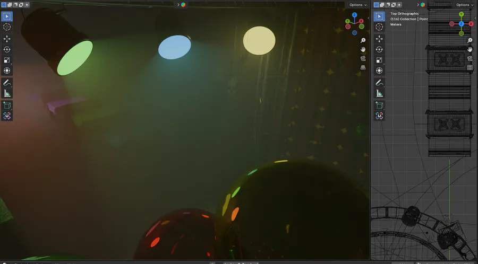Expand header chevron beside left viewport colored cube
Image resolution: width=478 pixels, height=264 pixels.
[x=178, y=5]
